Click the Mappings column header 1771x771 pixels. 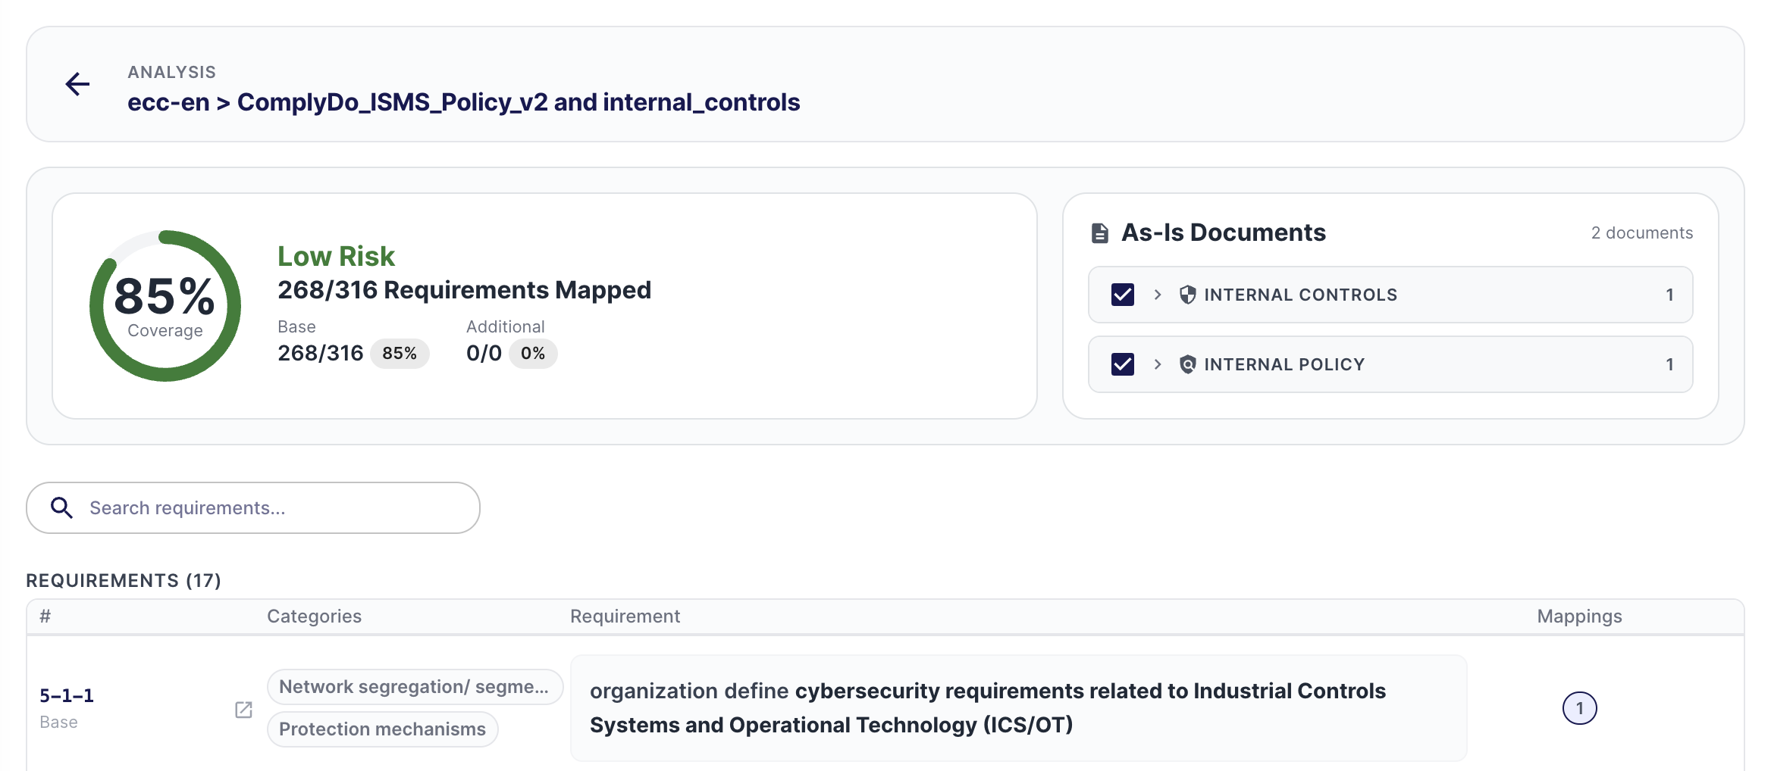pos(1579,616)
